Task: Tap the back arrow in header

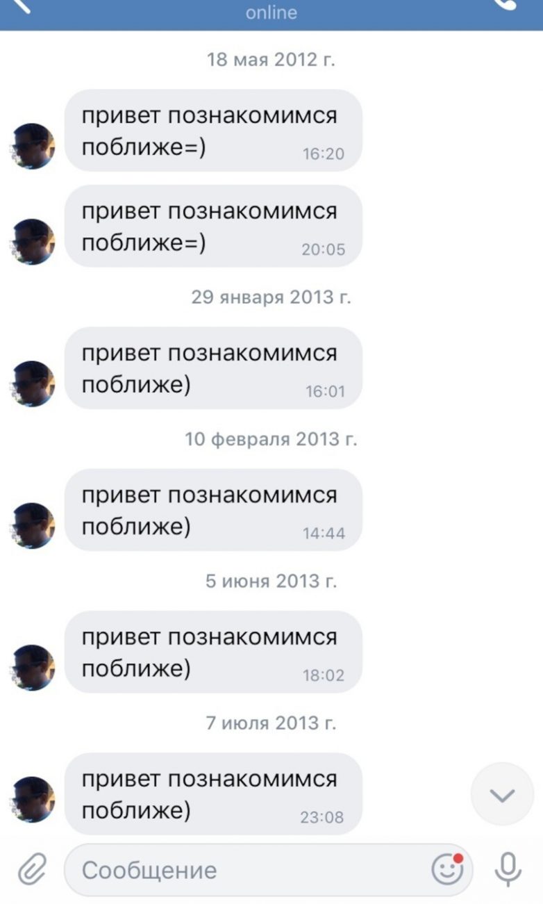Action: pos(20,6)
